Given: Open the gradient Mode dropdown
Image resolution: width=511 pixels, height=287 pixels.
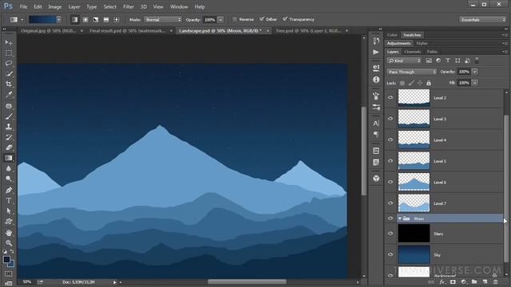Looking at the screenshot, I should (163, 19).
